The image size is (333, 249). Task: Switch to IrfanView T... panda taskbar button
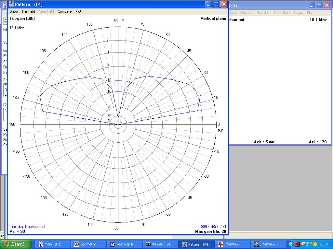coord(268,244)
